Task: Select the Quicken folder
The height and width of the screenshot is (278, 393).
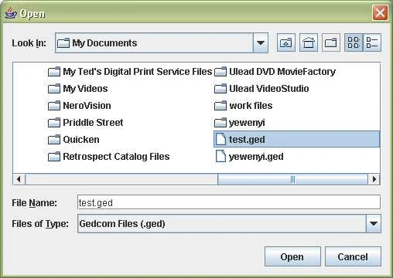Action: [73, 139]
